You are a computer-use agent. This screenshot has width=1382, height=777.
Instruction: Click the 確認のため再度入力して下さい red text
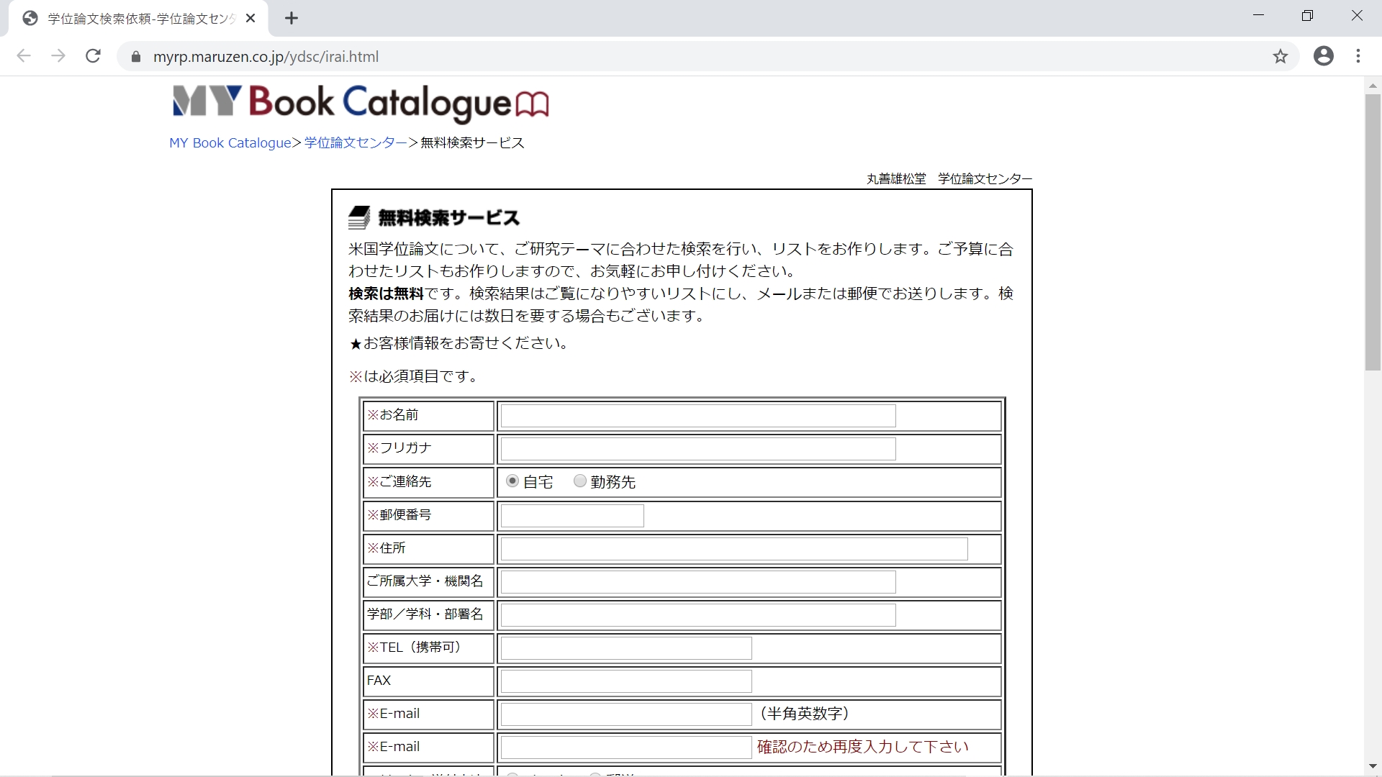(x=862, y=747)
